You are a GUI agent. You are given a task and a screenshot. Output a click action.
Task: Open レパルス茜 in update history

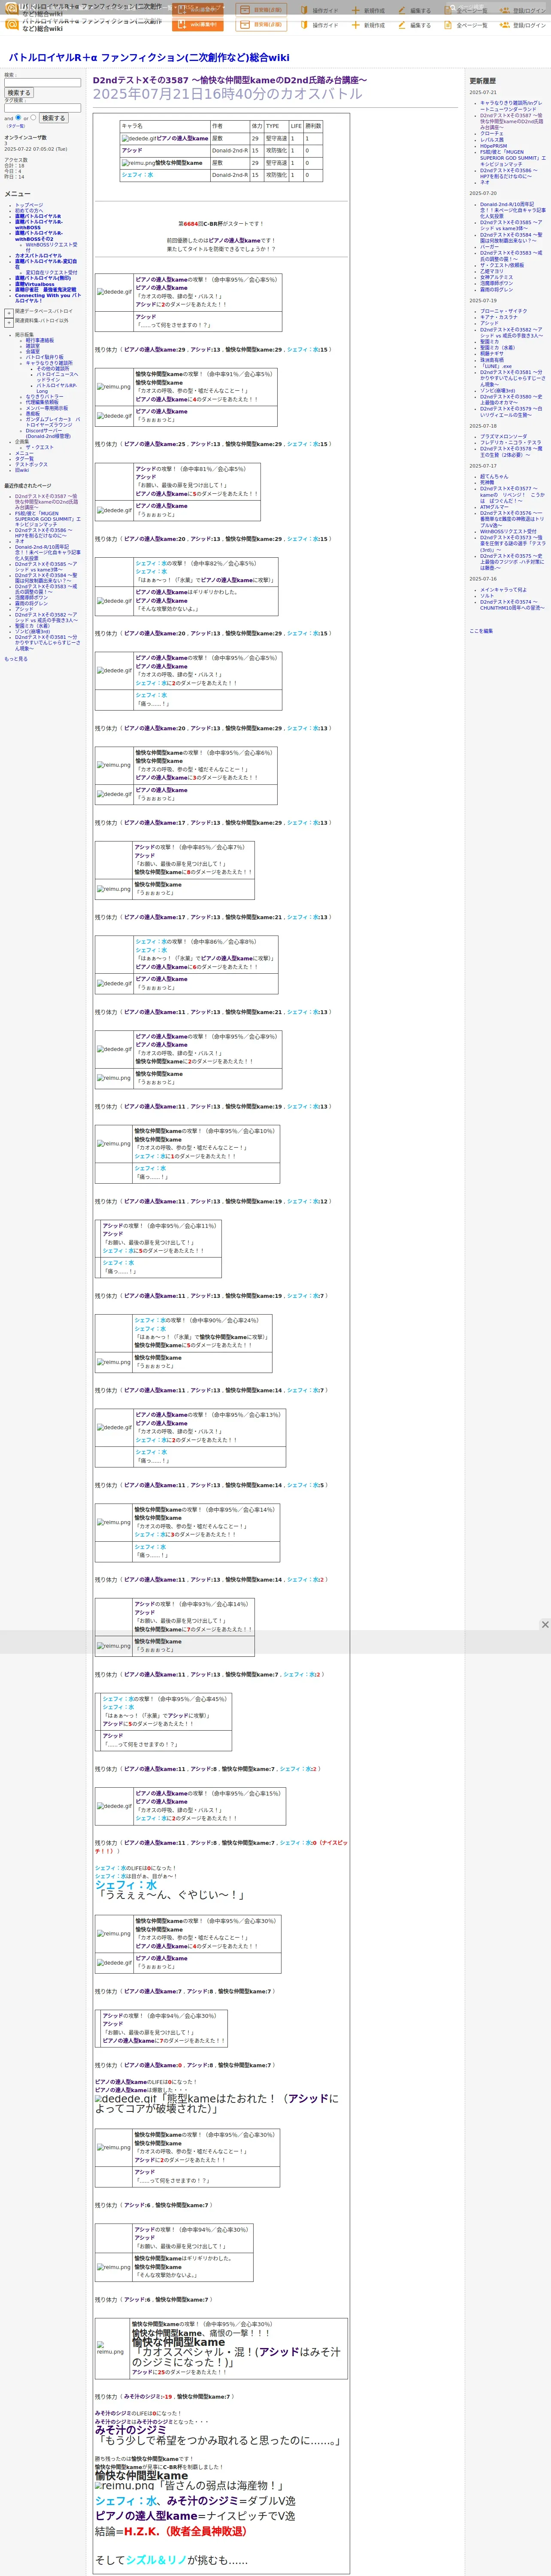coord(492,140)
